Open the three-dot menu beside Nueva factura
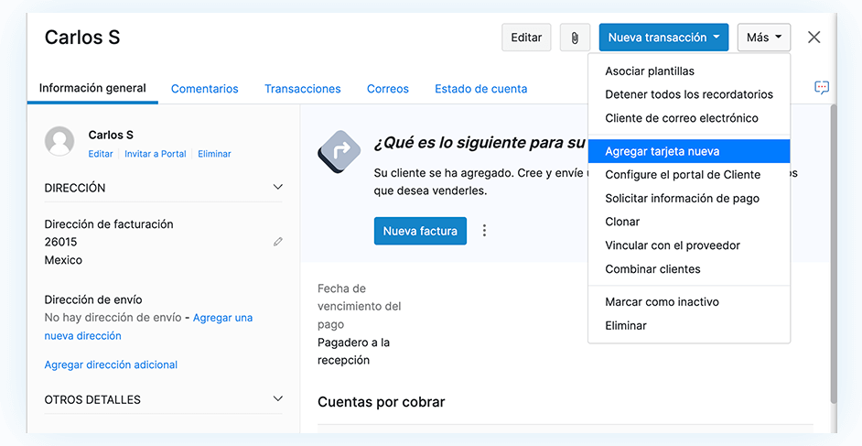This screenshot has width=862, height=446. click(485, 231)
